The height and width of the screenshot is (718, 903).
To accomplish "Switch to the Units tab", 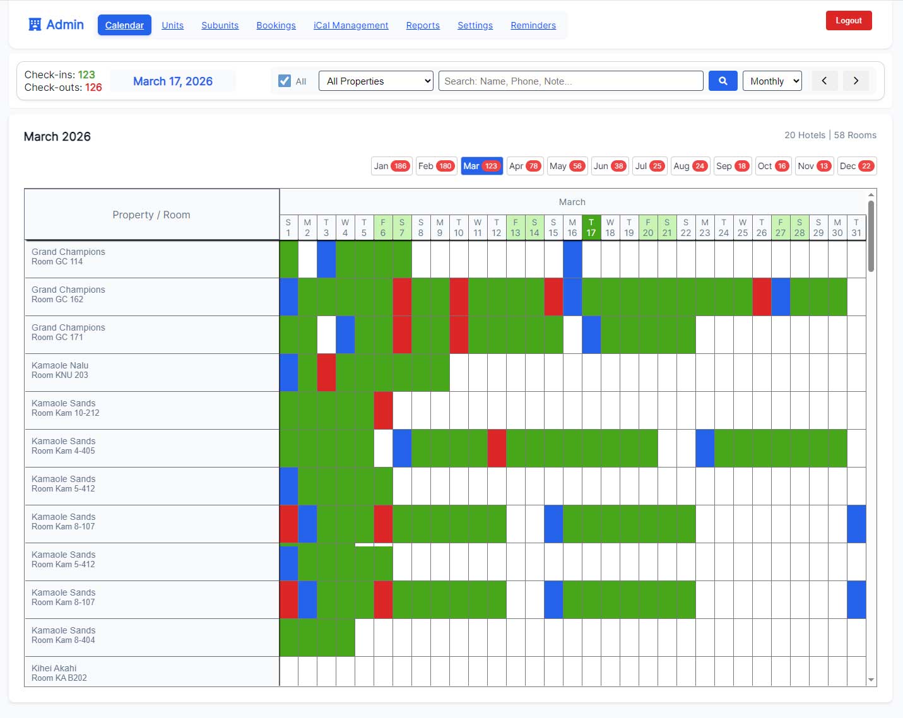I will pos(172,25).
